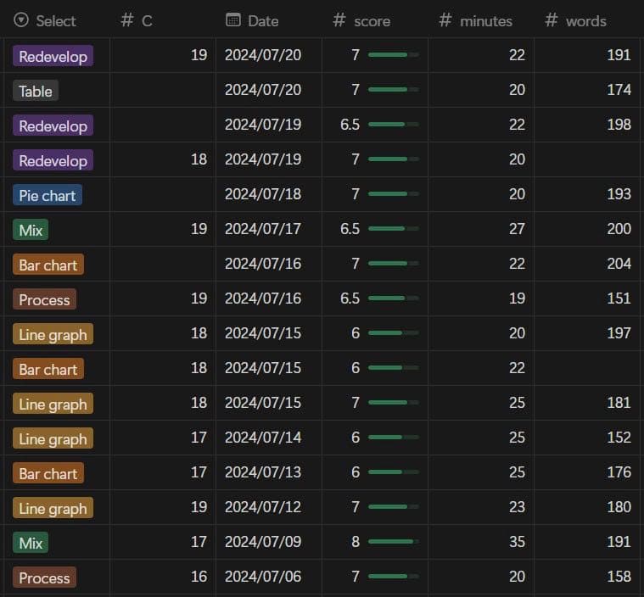644x597 pixels.
Task: Click the empty words cell in the Redevelop 18 row
Action: (587, 159)
